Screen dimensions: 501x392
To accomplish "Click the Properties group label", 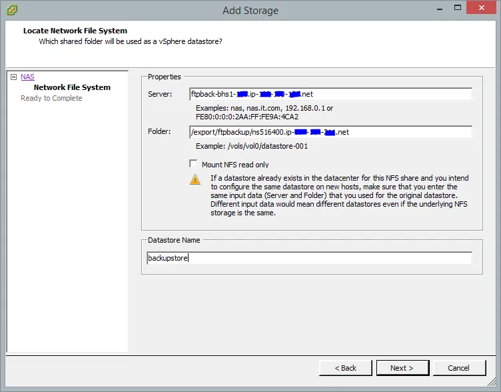I will tap(164, 77).
